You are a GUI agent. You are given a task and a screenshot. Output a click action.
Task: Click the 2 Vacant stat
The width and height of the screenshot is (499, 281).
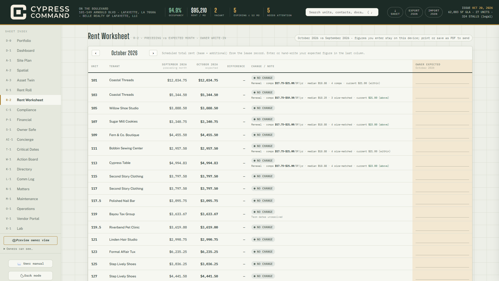pyautogui.click(x=219, y=12)
